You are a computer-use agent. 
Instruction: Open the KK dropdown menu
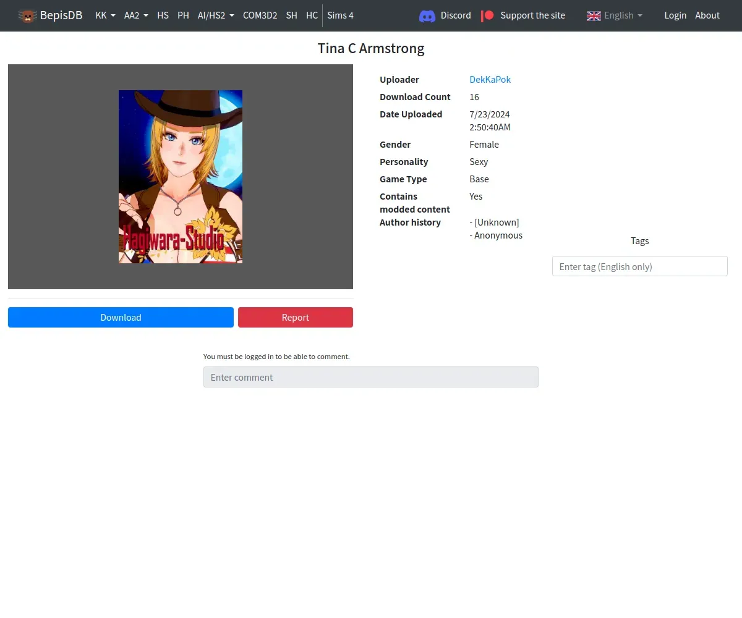(106, 15)
